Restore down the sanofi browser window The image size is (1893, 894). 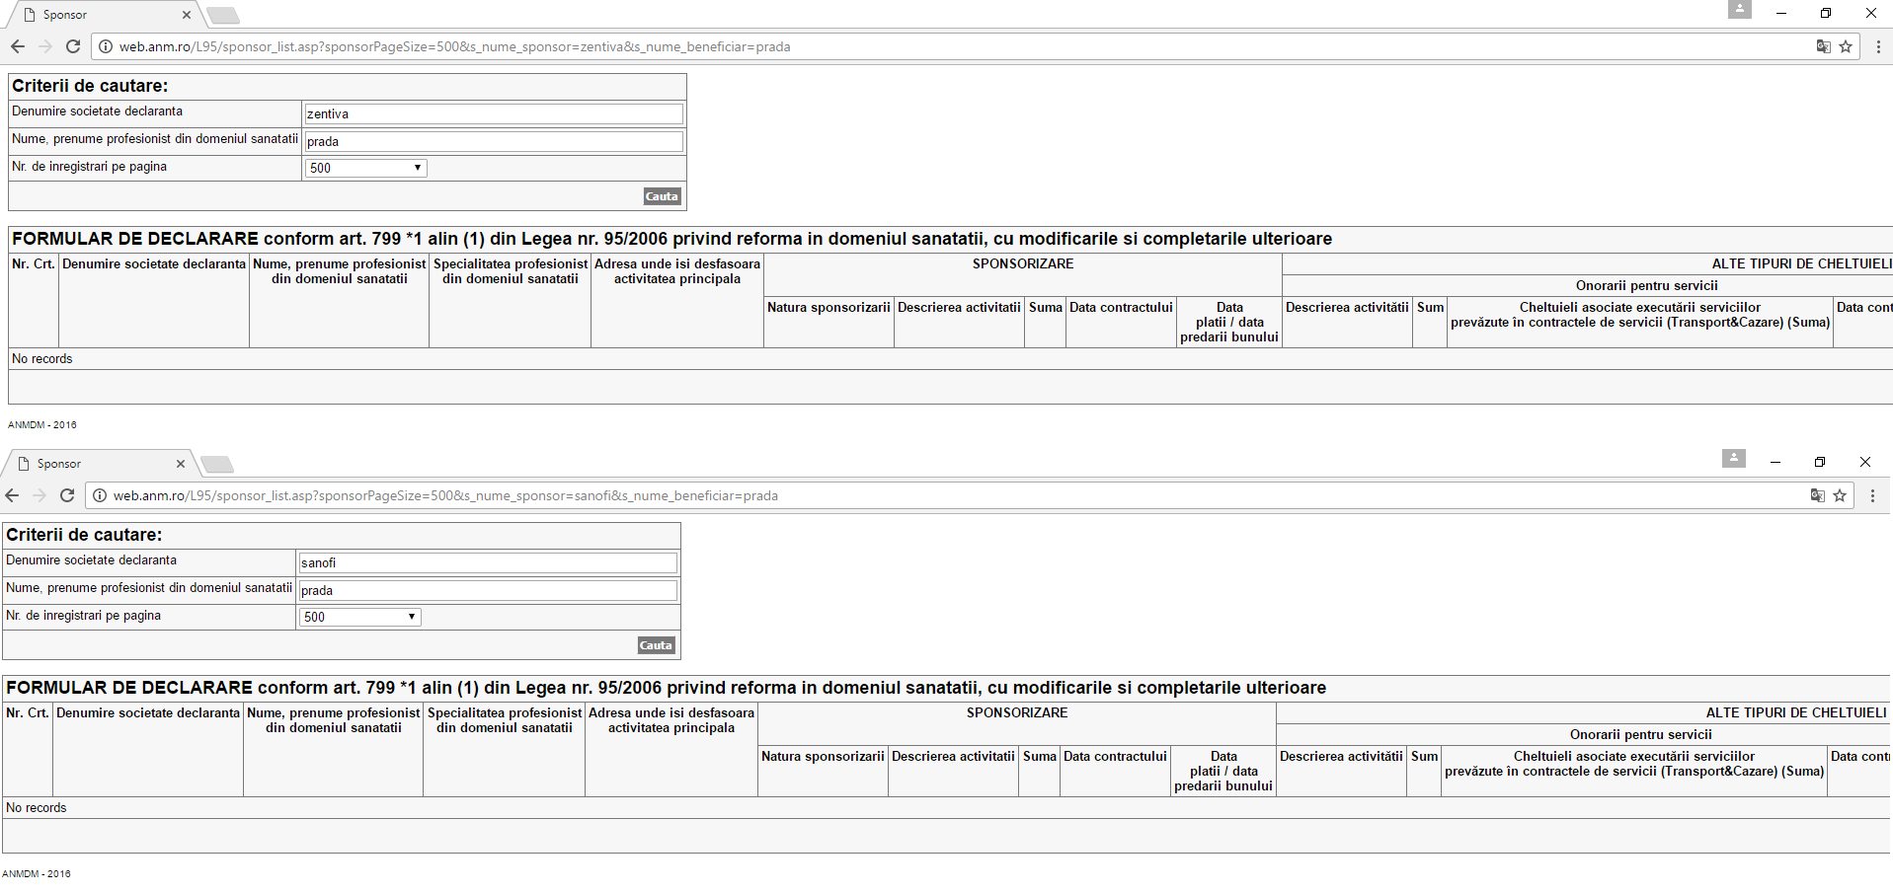coord(1820,462)
